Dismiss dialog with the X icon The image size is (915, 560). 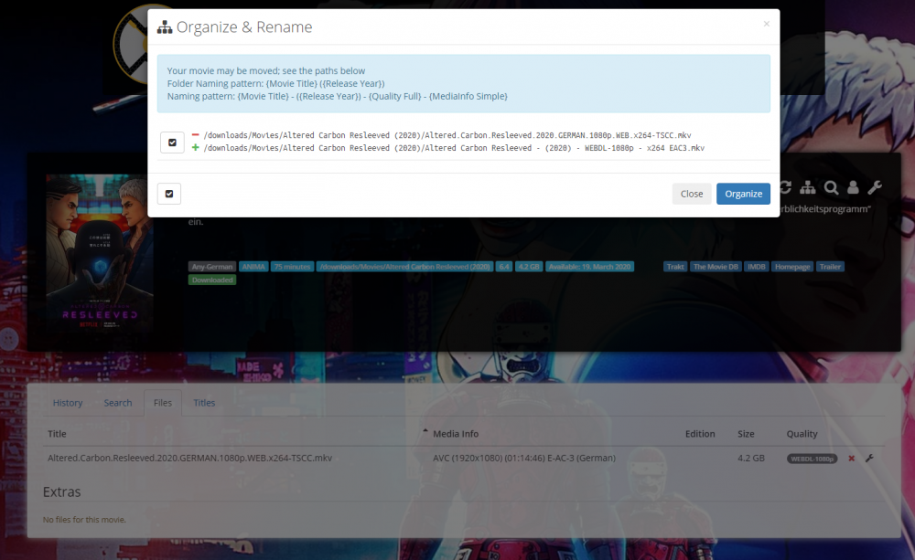click(x=766, y=24)
